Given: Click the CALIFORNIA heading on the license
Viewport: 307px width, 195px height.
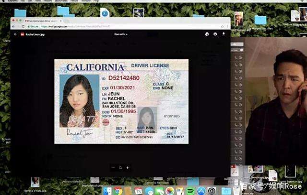Looking at the screenshot, I should pos(95,67).
